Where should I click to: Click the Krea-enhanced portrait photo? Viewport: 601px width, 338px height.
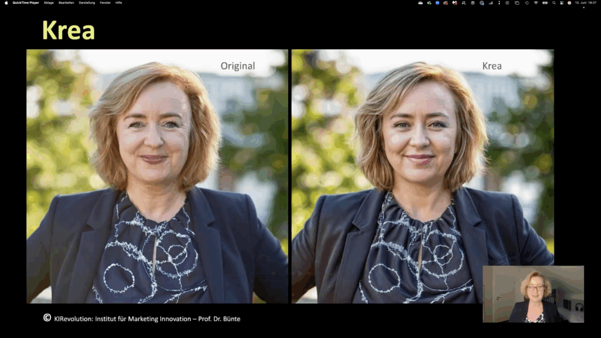[x=423, y=176]
